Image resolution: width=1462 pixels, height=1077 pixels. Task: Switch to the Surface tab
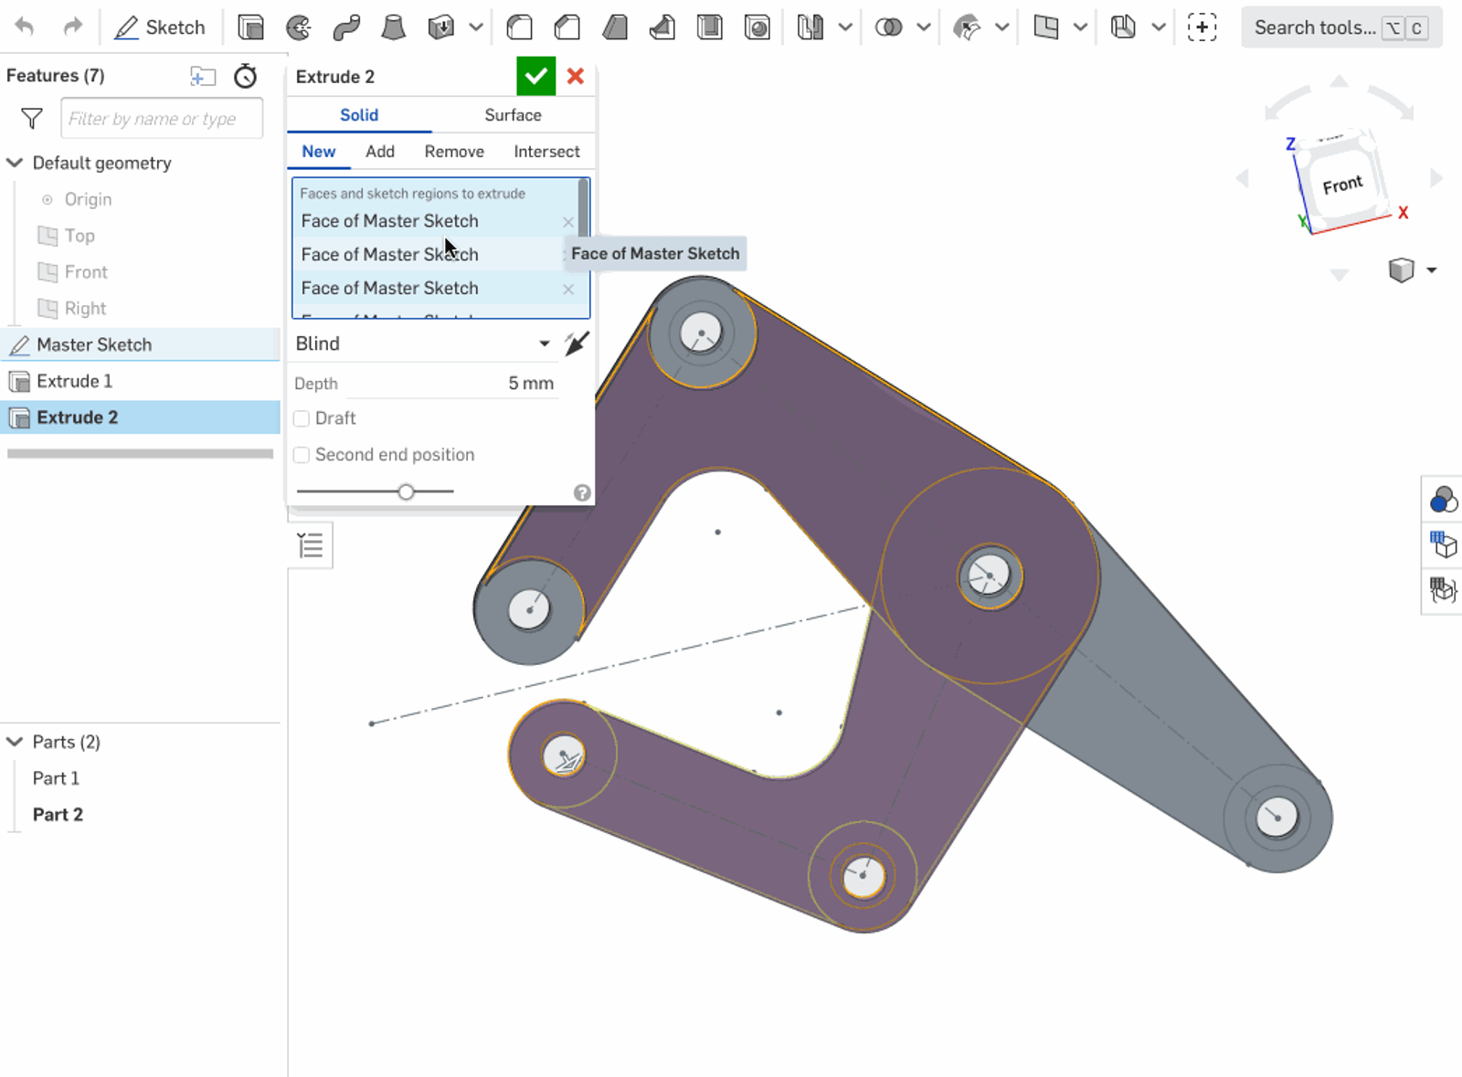pos(513,115)
